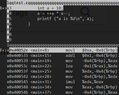The width and height of the screenshot is (119, 95).
Task: Select assembly row 0x400539 main+19 mov
Action: (x=62, y=61)
